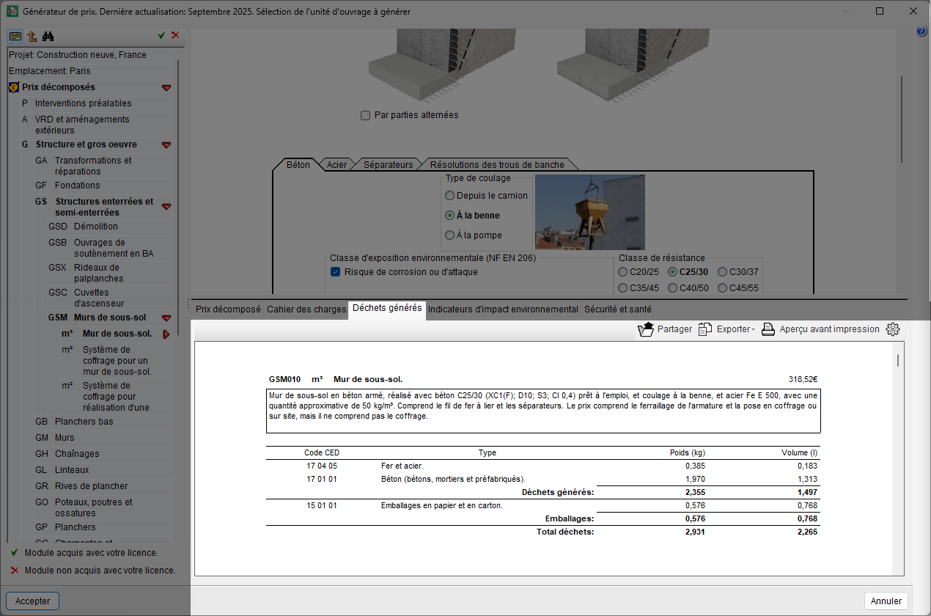Choose resistance class C45/55
Screen dimensions: 931x616
(x=722, y=288)
